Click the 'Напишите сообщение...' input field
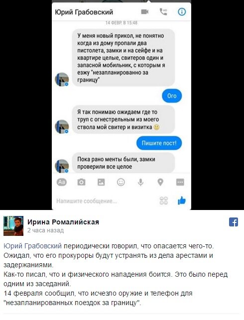 (x=104, y=201)
